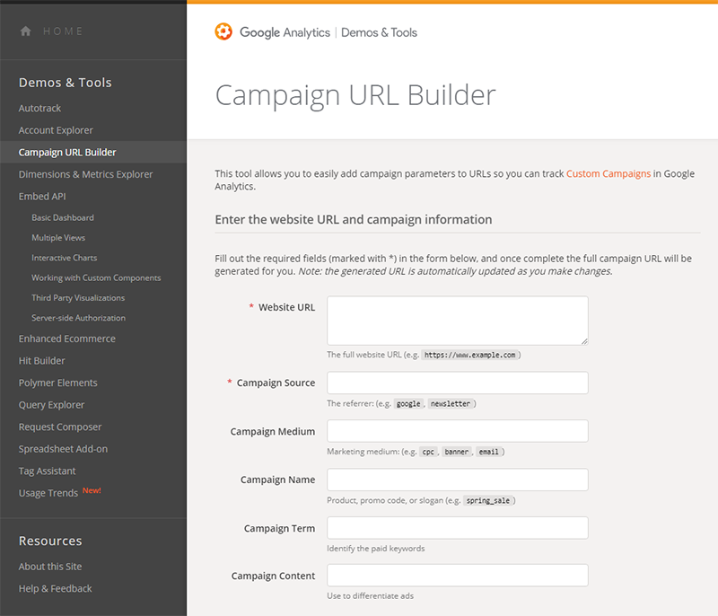Open Third Party Visualizations link

[x=78, y=298]
